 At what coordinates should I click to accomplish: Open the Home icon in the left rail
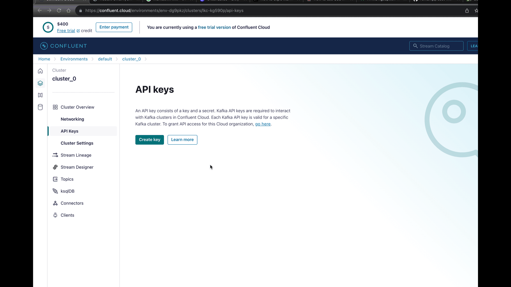click(40, 71)
